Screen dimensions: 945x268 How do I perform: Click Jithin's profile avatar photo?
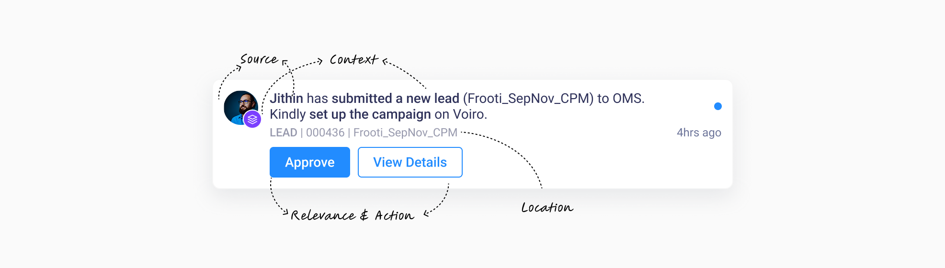(239, 105)
